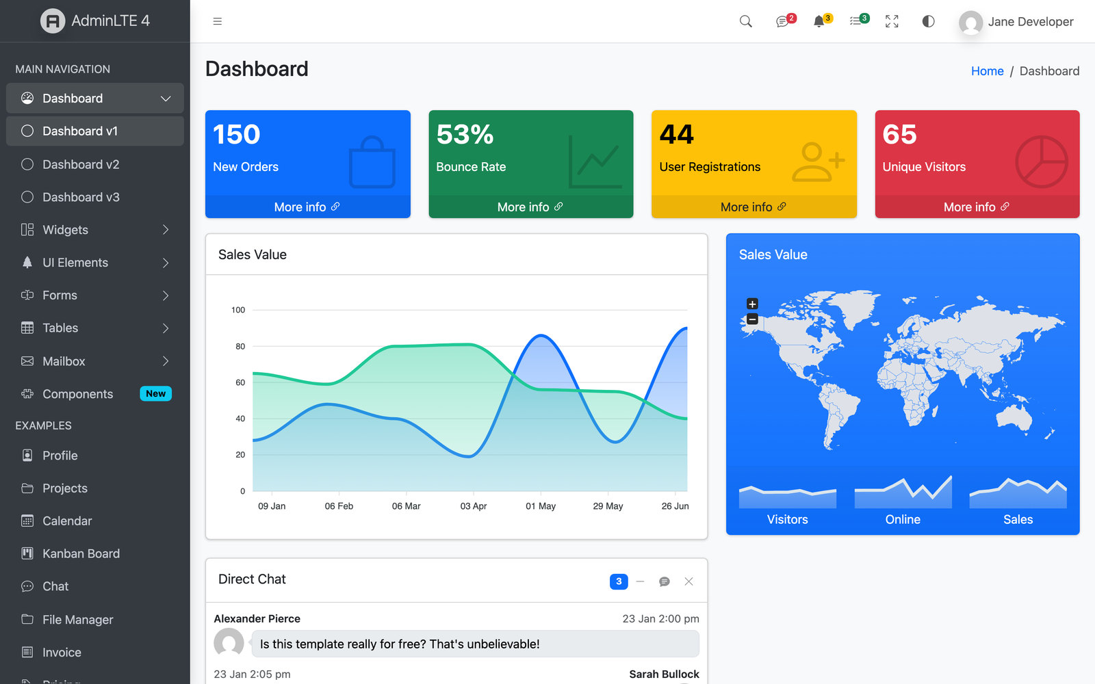
Task: Toggle the sidebar with hamburger icon
Action: coord(218,21)
